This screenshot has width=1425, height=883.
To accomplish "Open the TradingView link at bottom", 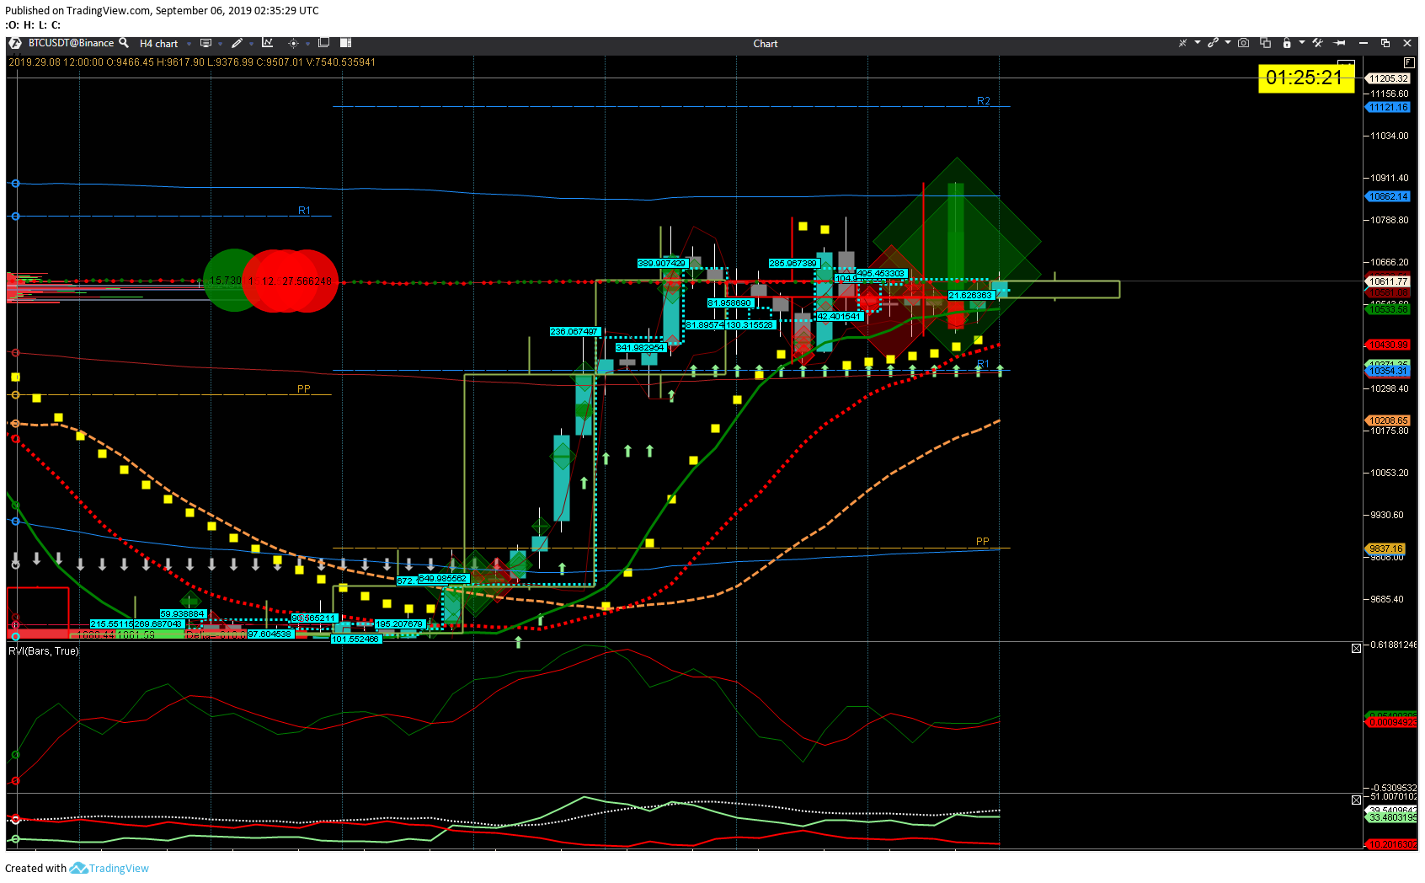I will click(109, 869).
